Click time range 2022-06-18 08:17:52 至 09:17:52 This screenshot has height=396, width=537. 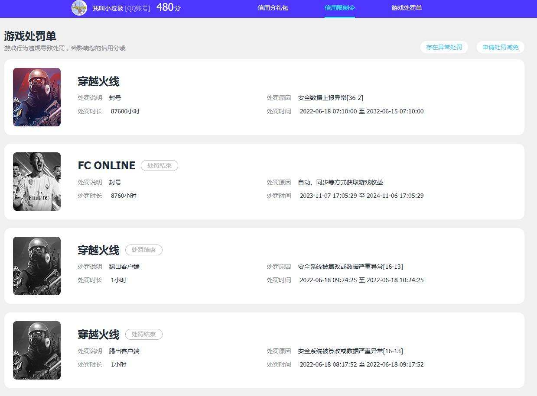coord(362,364)
